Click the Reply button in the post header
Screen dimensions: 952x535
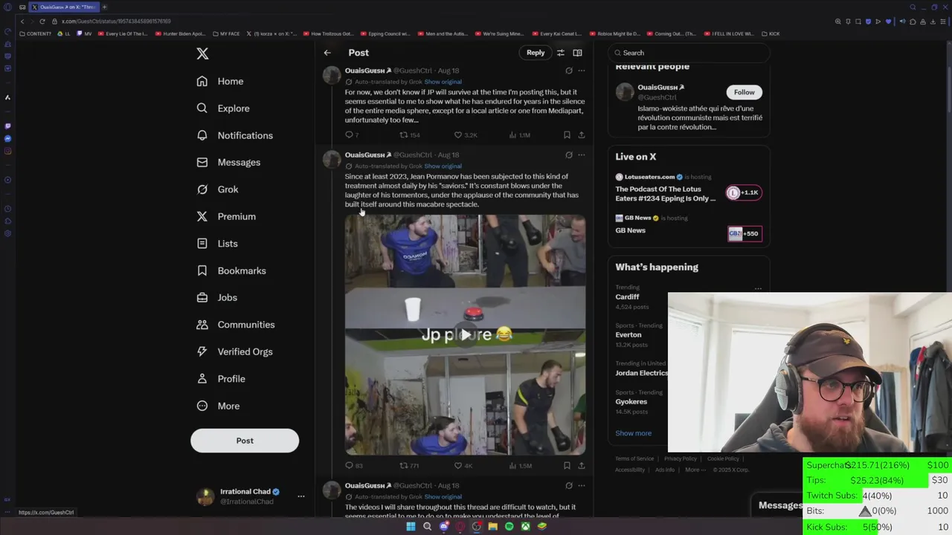(x=535, y=53)
